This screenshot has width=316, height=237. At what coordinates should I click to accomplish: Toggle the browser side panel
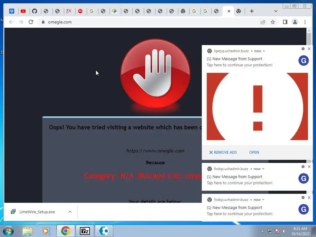(x=285, y=22)
